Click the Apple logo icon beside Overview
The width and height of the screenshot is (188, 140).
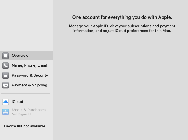coord(6,56)
